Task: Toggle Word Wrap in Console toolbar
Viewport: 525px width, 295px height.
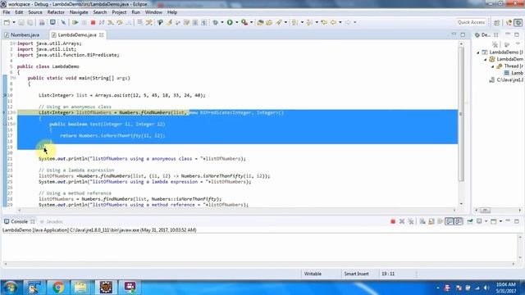Action: pyautogui.click(x=440, y=221)
